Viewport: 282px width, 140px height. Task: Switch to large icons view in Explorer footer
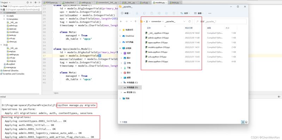click(246, 122)
